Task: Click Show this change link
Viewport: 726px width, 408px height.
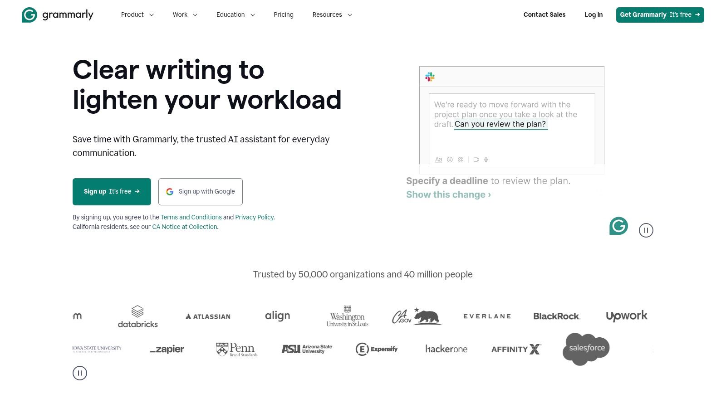Action: (448, 194)
